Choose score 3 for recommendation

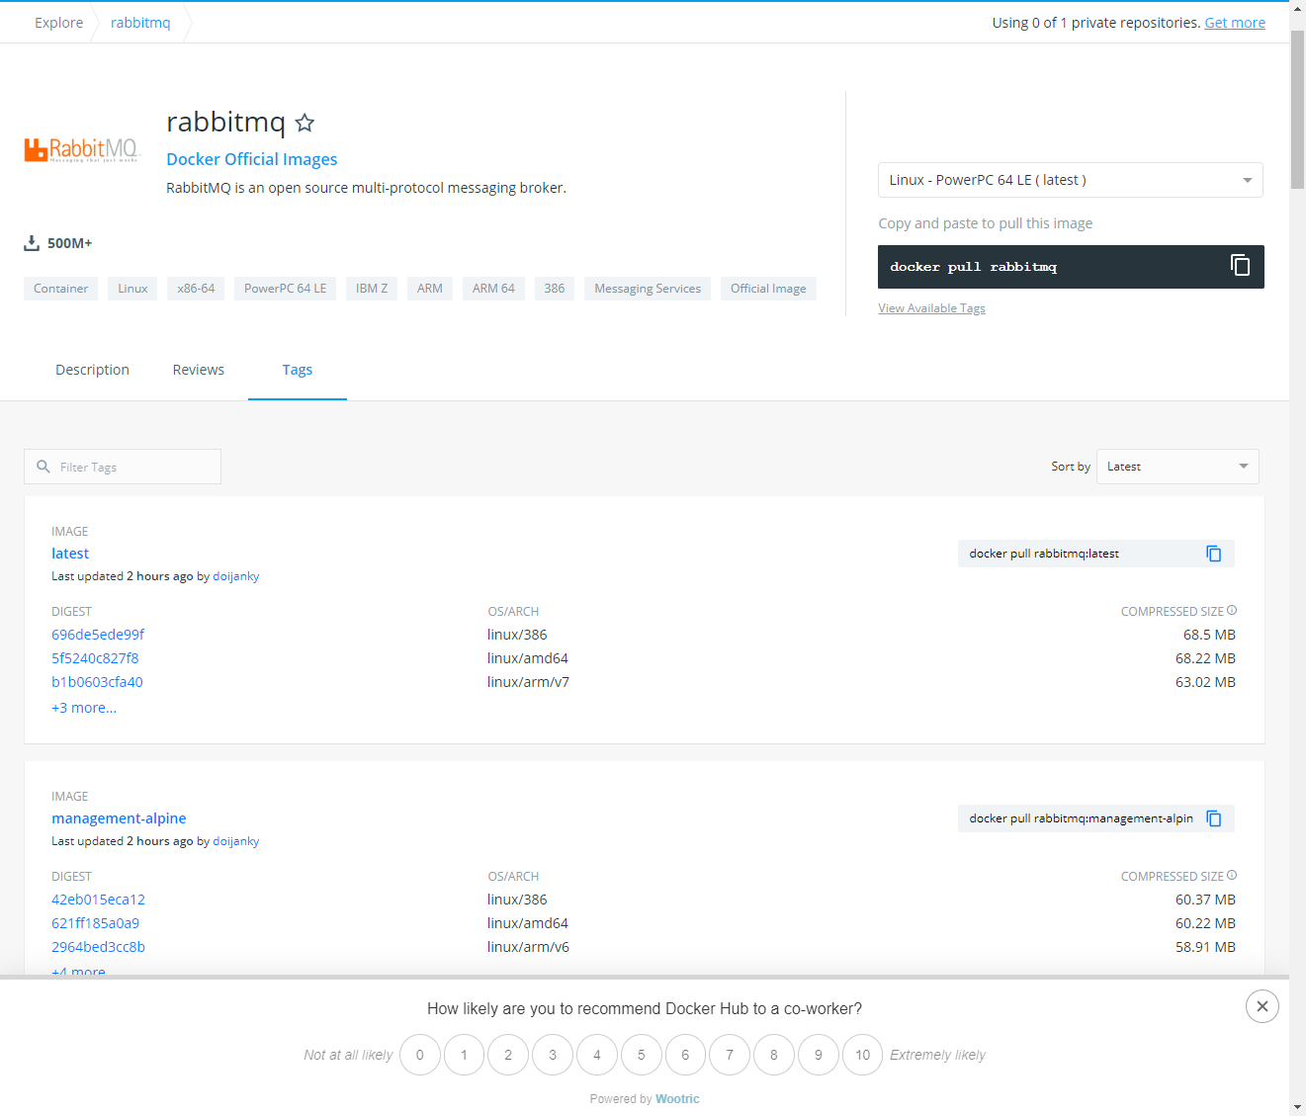[553, 1055]
